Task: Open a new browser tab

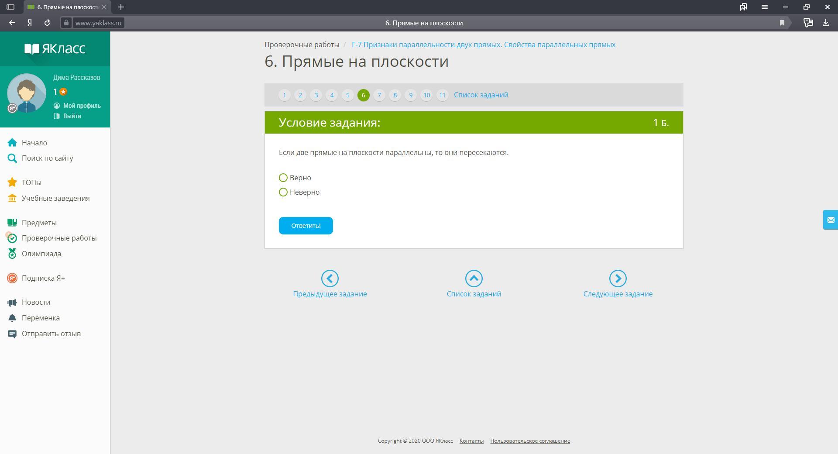Action: 121,7
